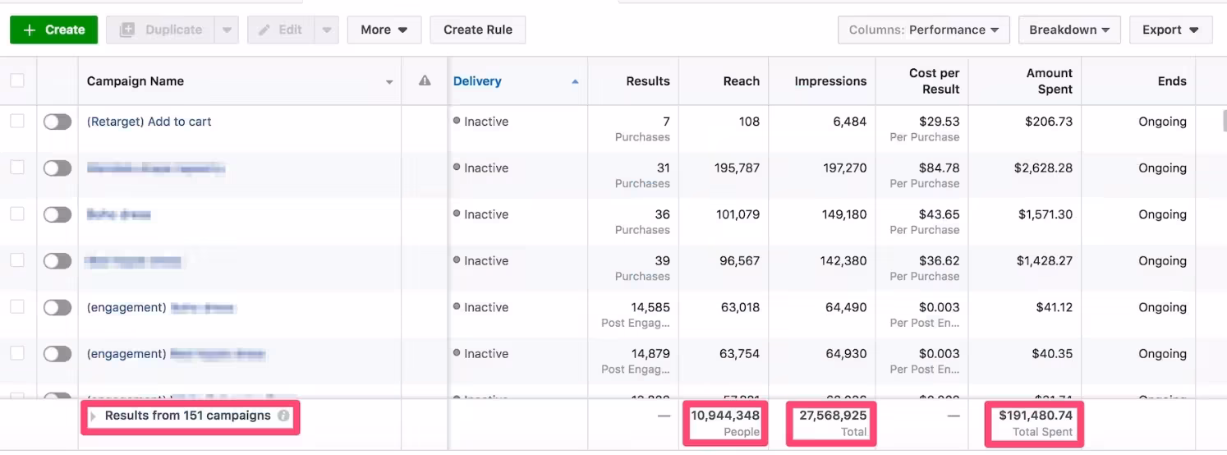The width and height of the screenshot is (1227, 455).
Task: Open the Edit options dropdown arrow
Action: point(326,30)
